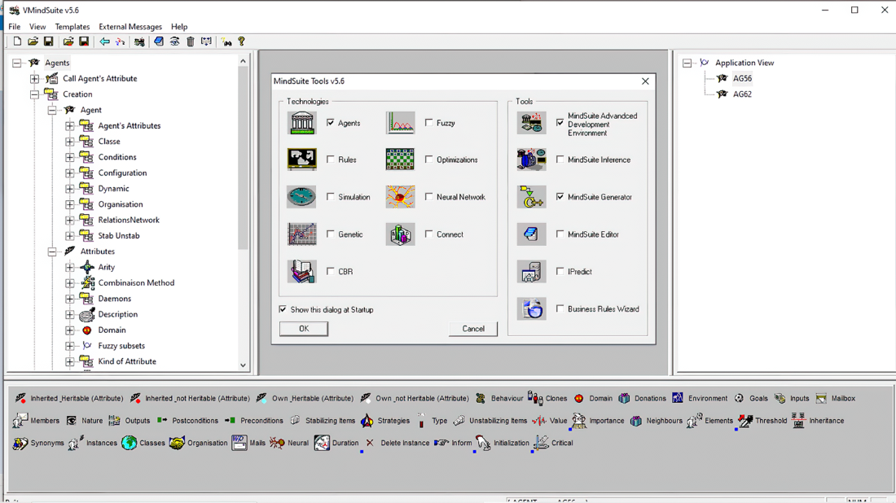Click the floppy disk Save toolbar icon
The height and width of the screenshot is (503, 896).
pos(49,42)
